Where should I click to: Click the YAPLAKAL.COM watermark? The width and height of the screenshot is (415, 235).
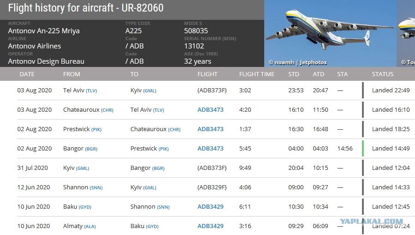click(371, 221)
